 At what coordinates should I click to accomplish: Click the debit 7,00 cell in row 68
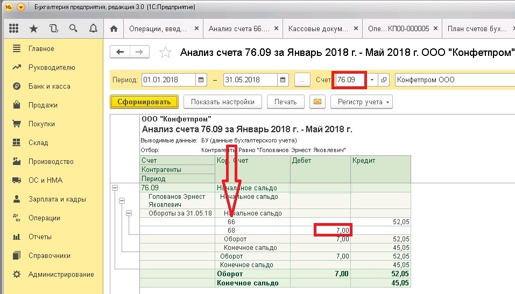tap(320, 231)
